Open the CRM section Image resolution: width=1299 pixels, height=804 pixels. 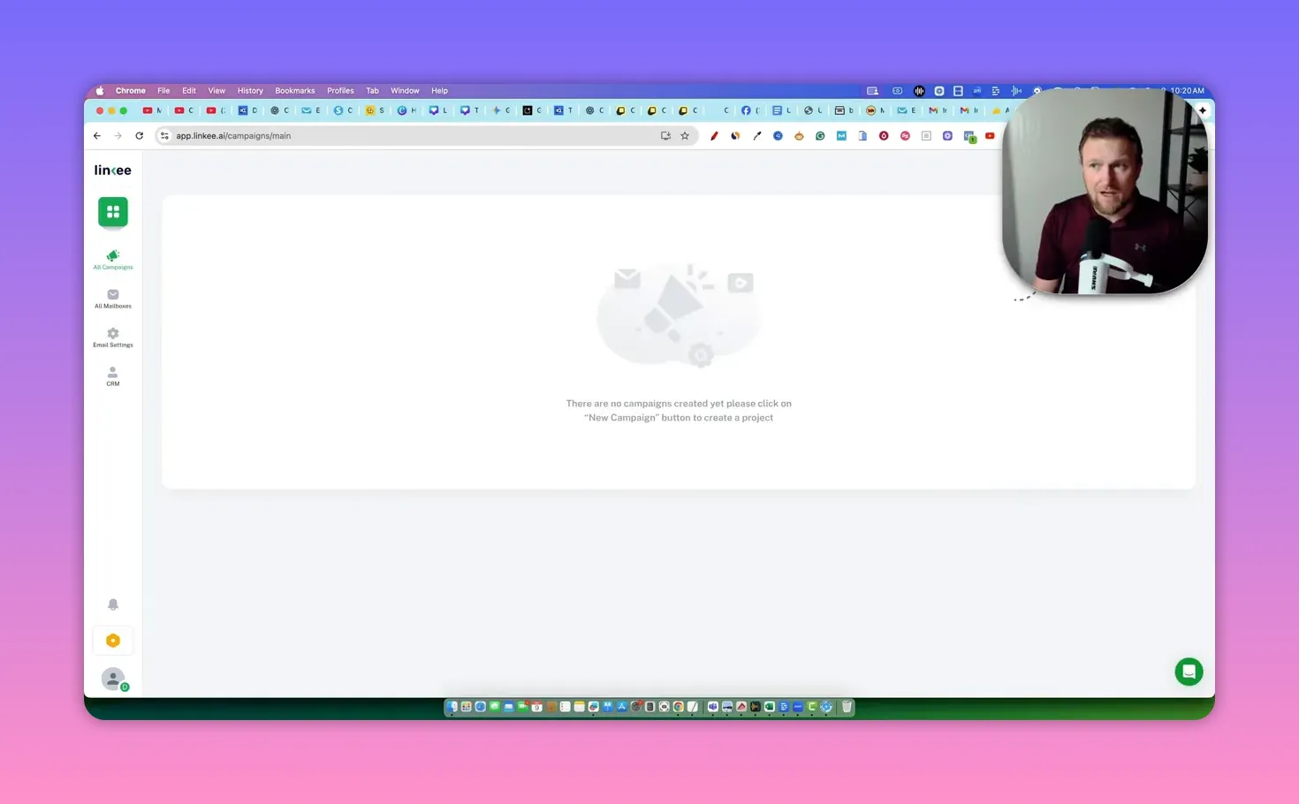point(112,376)
